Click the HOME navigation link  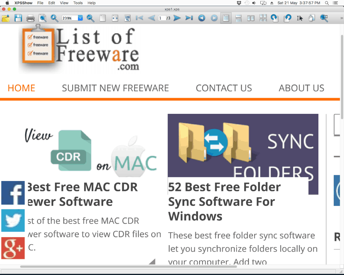(21, 88)
